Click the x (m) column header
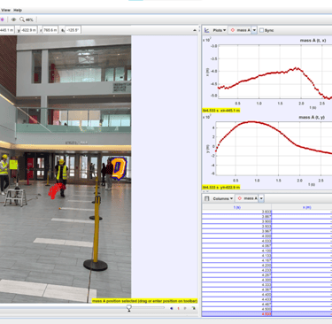Image resolution: width=332 pixels, height=324 pixels. (x=302, y=207)
